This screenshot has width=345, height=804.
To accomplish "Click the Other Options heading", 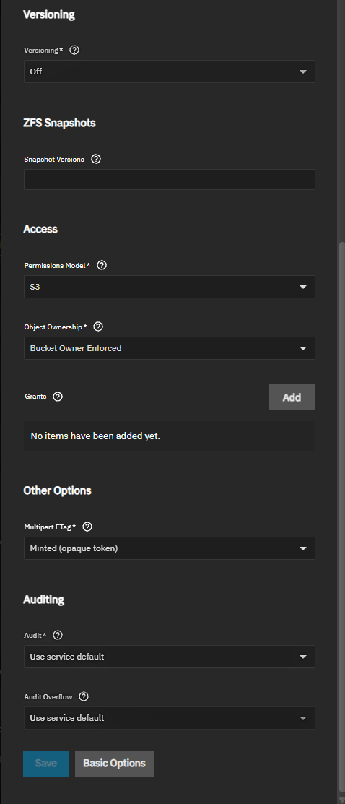I will pyautogui.click(x=58, y=490).
